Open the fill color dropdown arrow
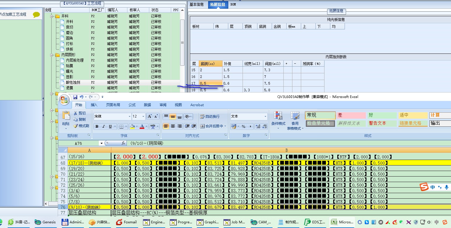This screenshot has width=451, height=228. coord(136,127)
